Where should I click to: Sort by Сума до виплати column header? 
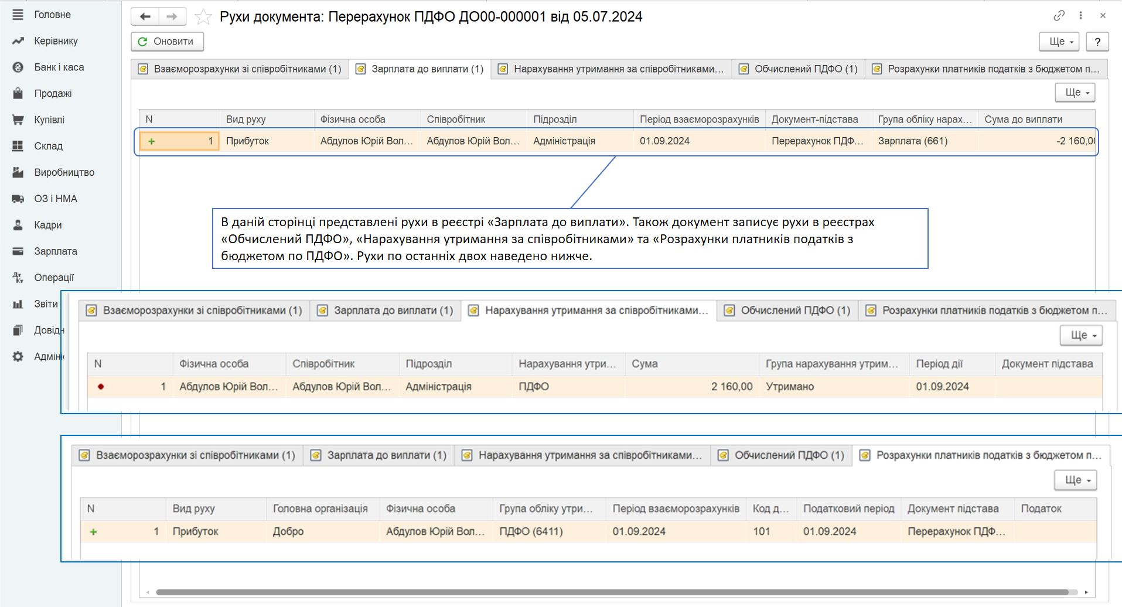pyautogui.click(x=1036, y=120)
